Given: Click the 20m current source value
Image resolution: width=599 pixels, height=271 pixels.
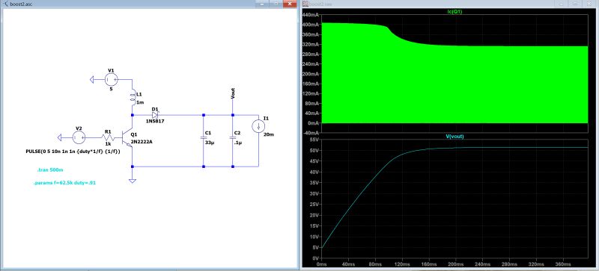Looking at the screenshot, I should pos(269,135).
